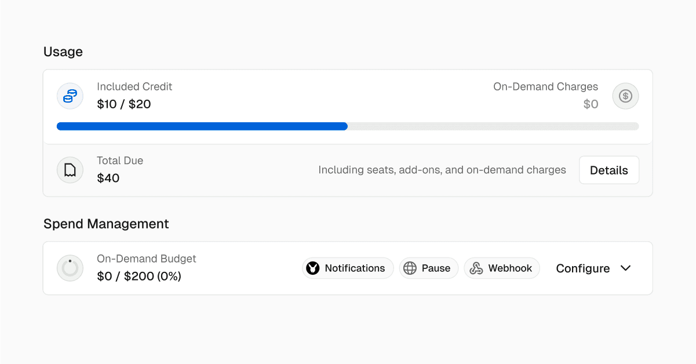
Task: Click the $0 / $200 (0%) budget value
Action: pyautogui.click(x=139, y=276)
